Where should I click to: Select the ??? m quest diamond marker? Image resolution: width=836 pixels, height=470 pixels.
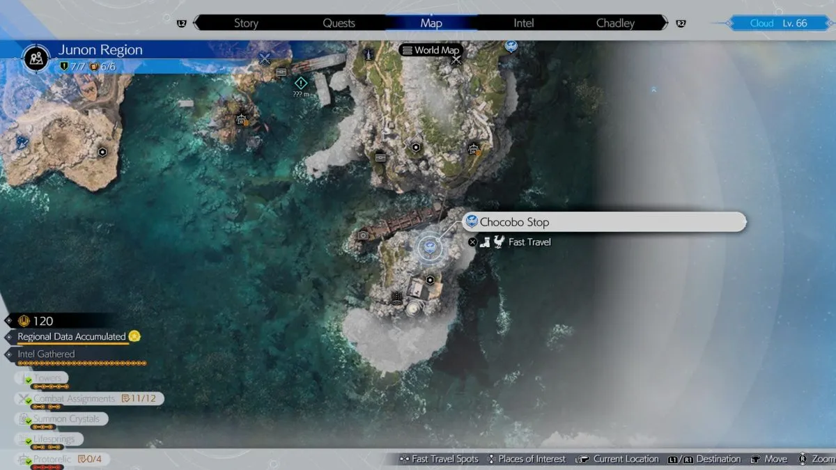tap(301, 83)
